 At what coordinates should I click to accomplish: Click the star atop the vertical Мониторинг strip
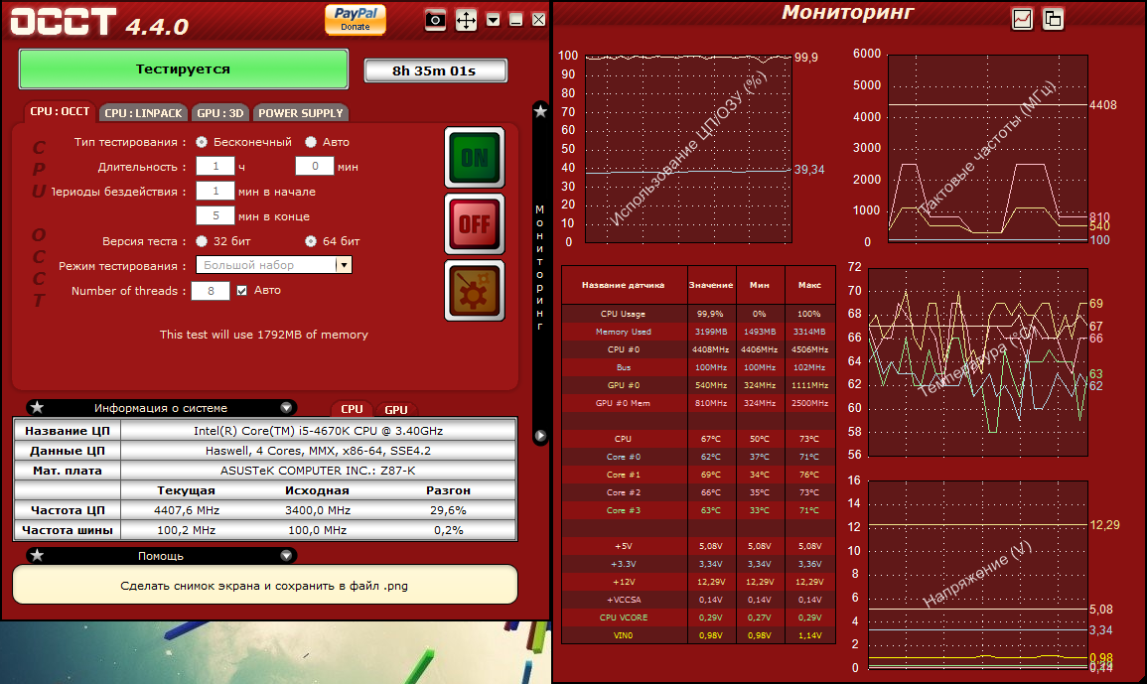tap(540, 111)
